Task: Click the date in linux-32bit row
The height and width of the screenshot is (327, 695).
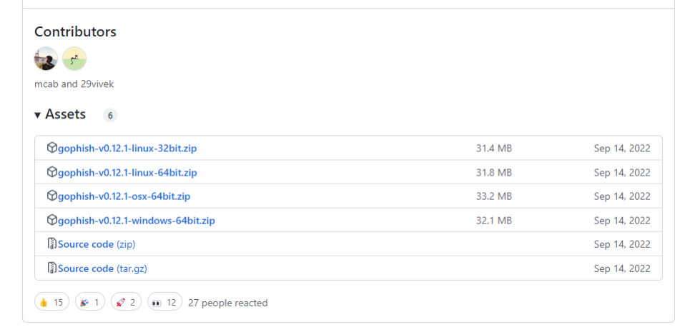Action: (x=622, y=149)
